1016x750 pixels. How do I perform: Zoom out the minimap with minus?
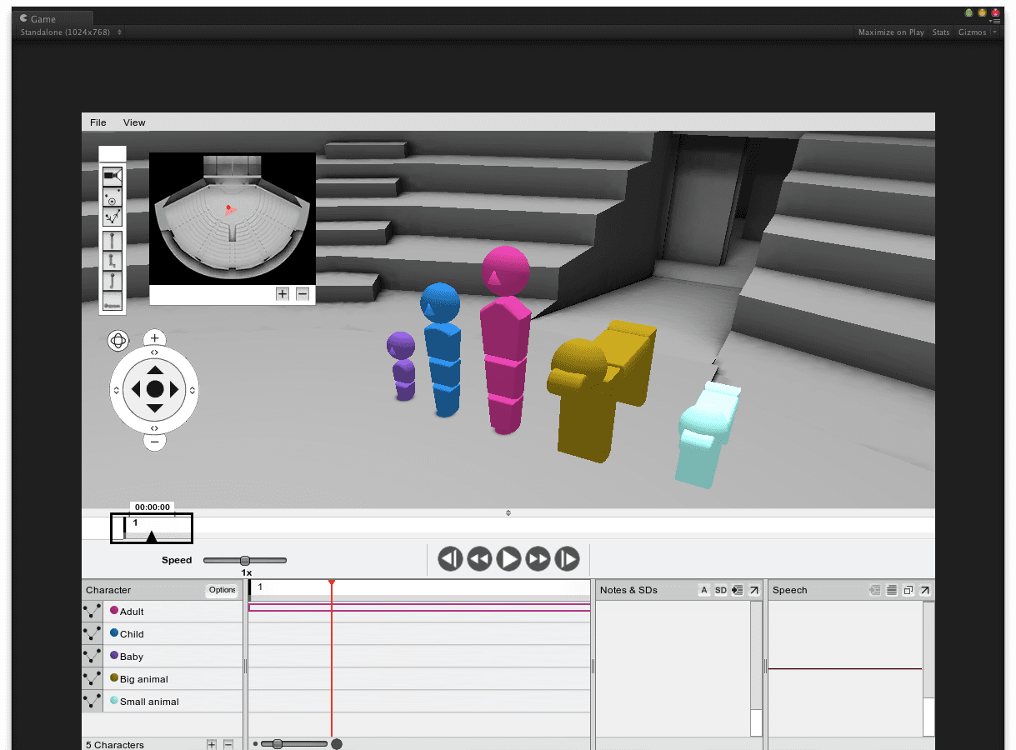tap(303, 293)
